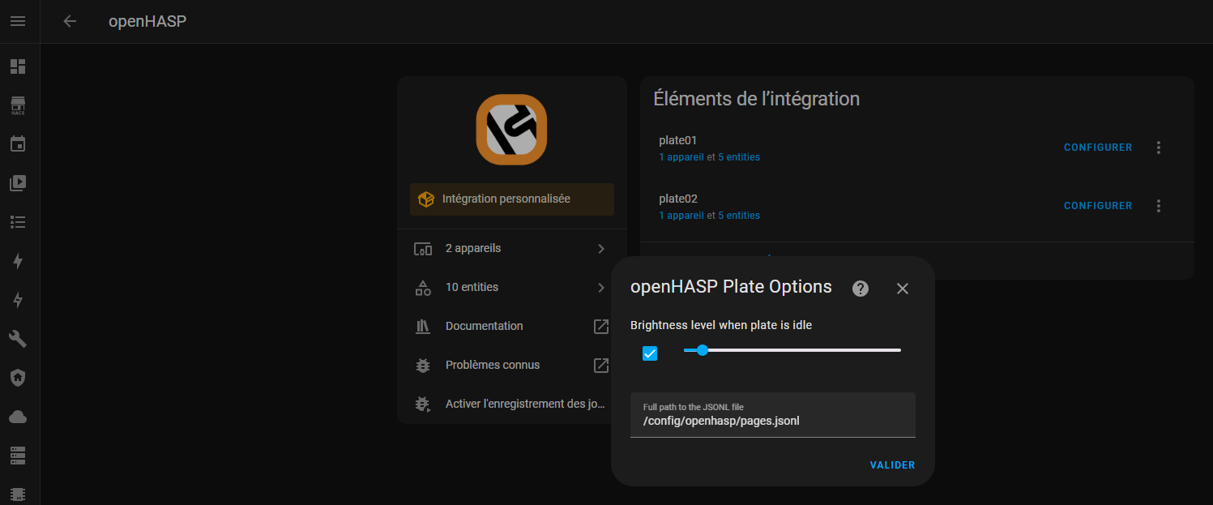Open the chip icon in sidebar
Image resolution: width=1213 pixels, height=505 pixels.
tap(18, 494)
